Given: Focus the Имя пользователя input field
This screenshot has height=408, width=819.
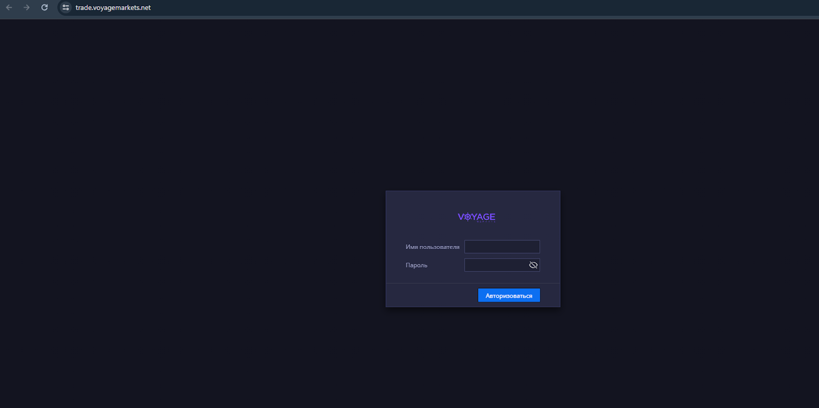Looking at the screenshot, I should tap(502, 247).
